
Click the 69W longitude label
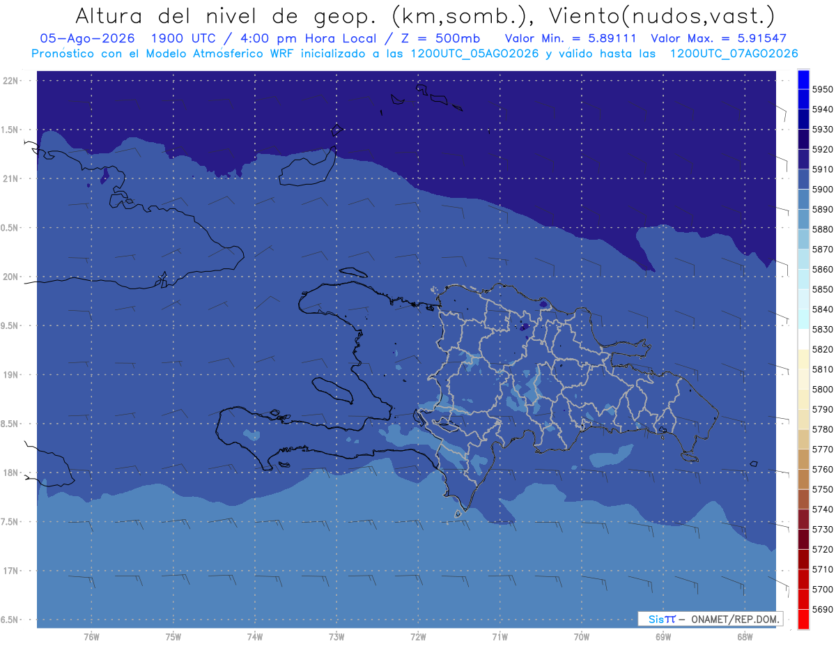coord(663,637)
